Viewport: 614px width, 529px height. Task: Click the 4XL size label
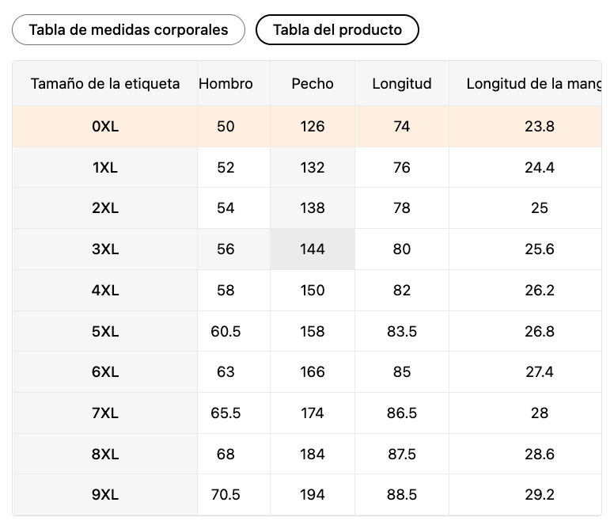point(105,290)
